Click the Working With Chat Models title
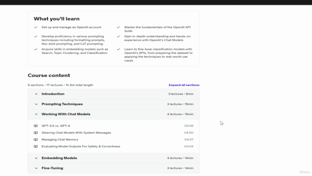 point(66,114)
